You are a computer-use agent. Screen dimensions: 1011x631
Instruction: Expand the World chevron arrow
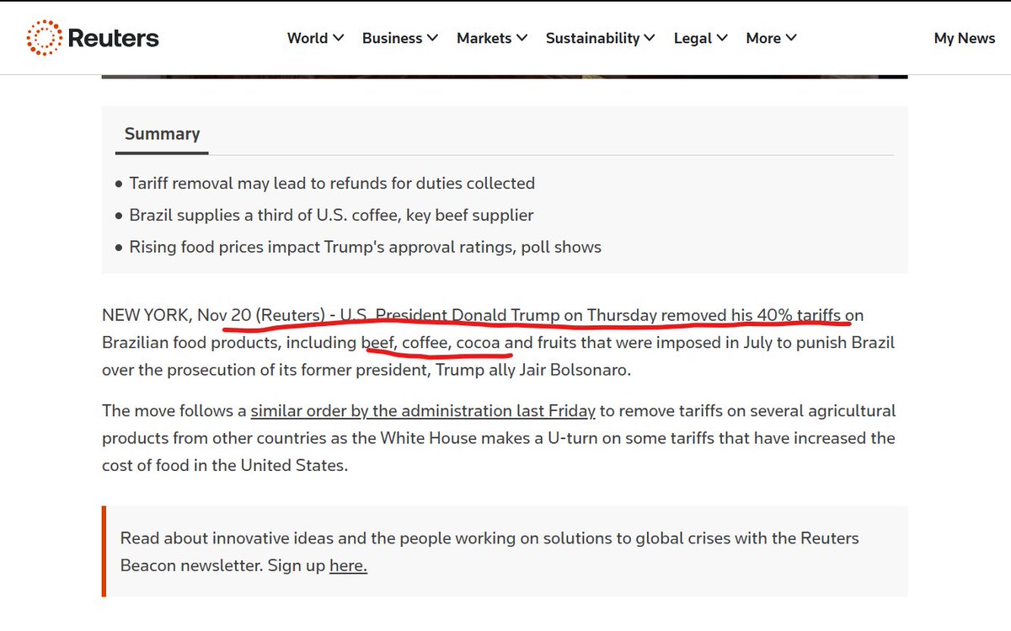(x=339, y=38)
